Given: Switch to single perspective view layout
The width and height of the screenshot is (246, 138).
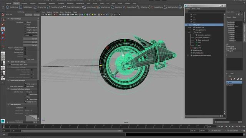Looking at the screenshot, I should (3, 54).
